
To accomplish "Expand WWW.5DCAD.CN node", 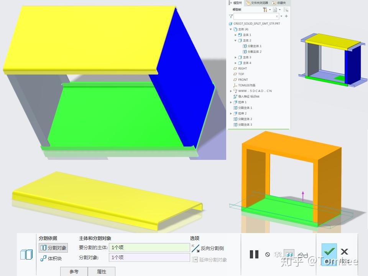I will (231, 91).
